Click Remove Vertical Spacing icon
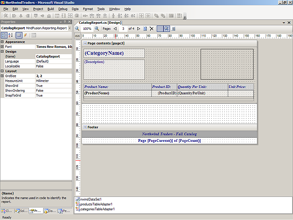Viewport: 293px width, 220px height. click(133, 16)
